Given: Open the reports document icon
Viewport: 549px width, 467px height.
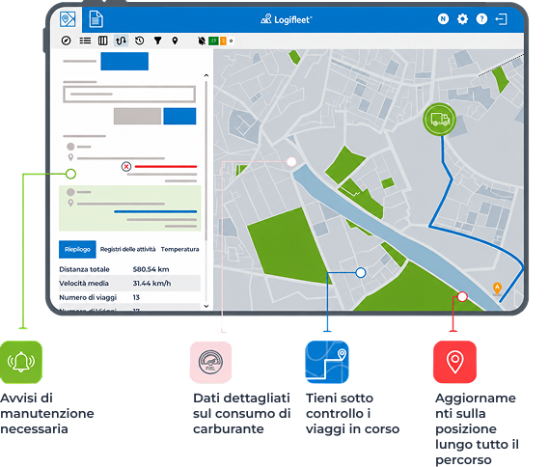Looking at the screenshot, I should point(96,19).
